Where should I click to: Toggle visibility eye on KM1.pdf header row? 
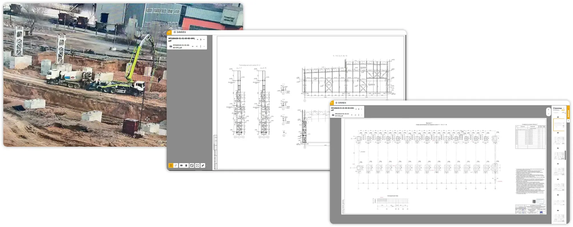click(x=197, y=39)
